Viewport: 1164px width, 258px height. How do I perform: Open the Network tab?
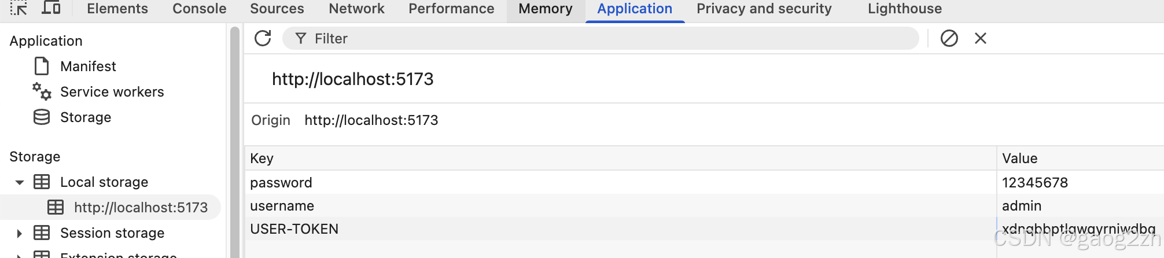pyautogui.click(x=356, y=9)
